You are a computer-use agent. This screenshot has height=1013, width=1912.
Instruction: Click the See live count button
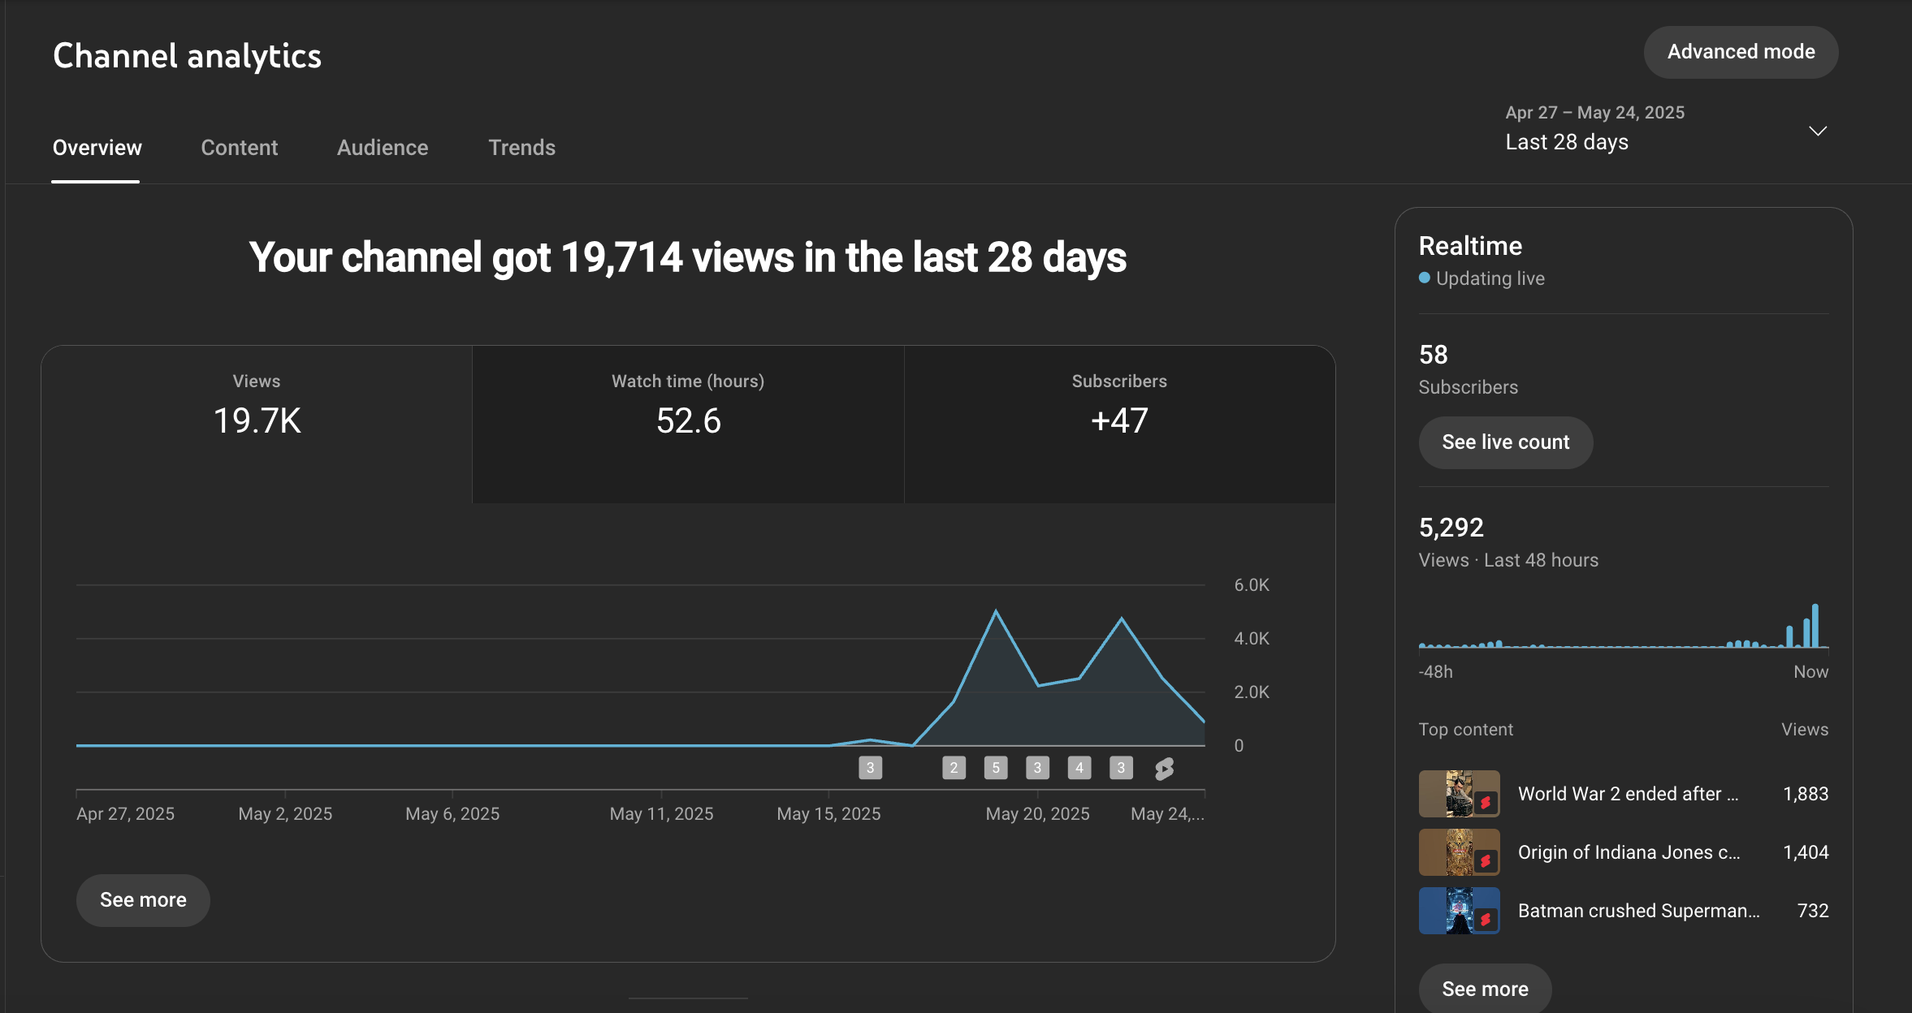pyautogui.click(x=1505, y=442)
